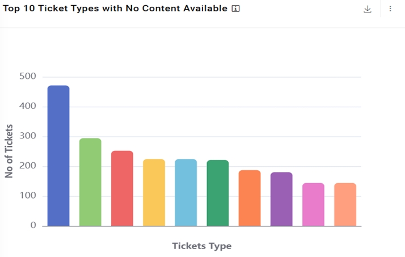Click the "Tickets Type" axis label

tap(201, 246)
